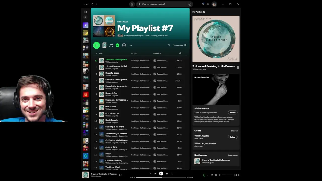
Task: Toggle shuffle for My Playlist #7
Action: coord(111,45)
